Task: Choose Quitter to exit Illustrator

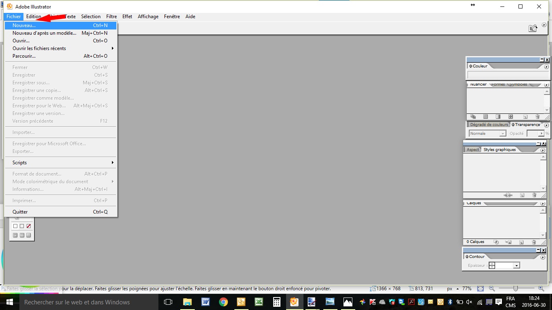Action: (61, 212)
